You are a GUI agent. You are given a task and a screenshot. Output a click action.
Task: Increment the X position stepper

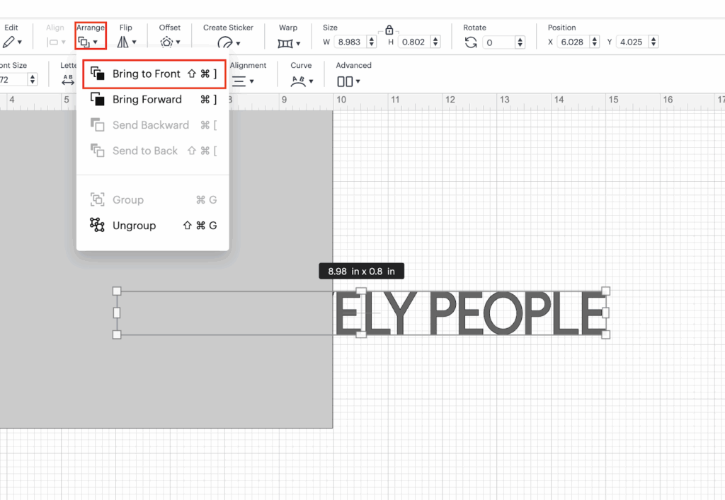pos(595,39)
